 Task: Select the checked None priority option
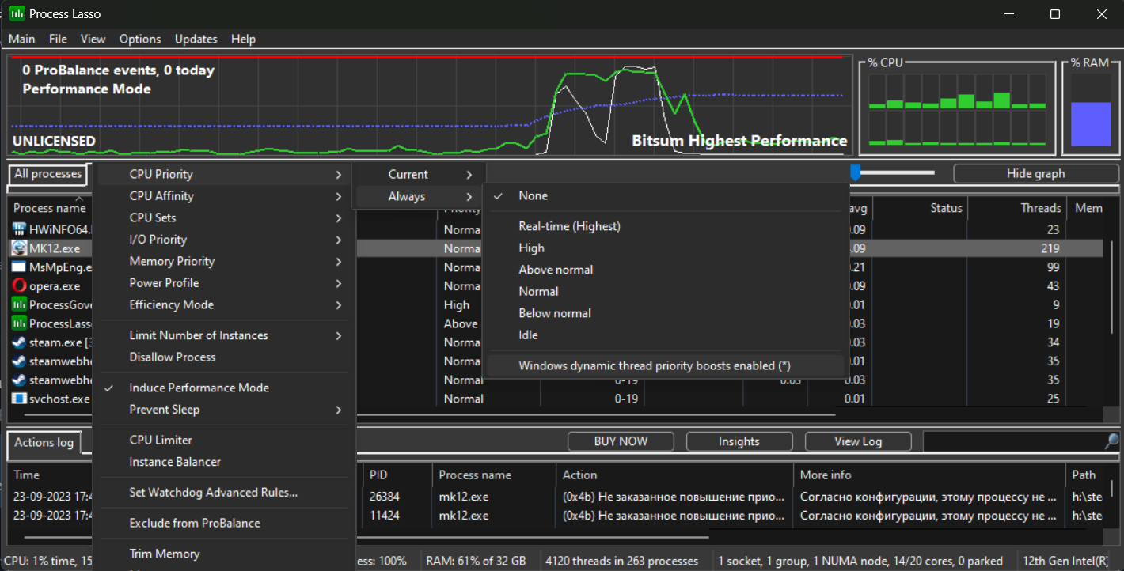[x=665, y=195]
